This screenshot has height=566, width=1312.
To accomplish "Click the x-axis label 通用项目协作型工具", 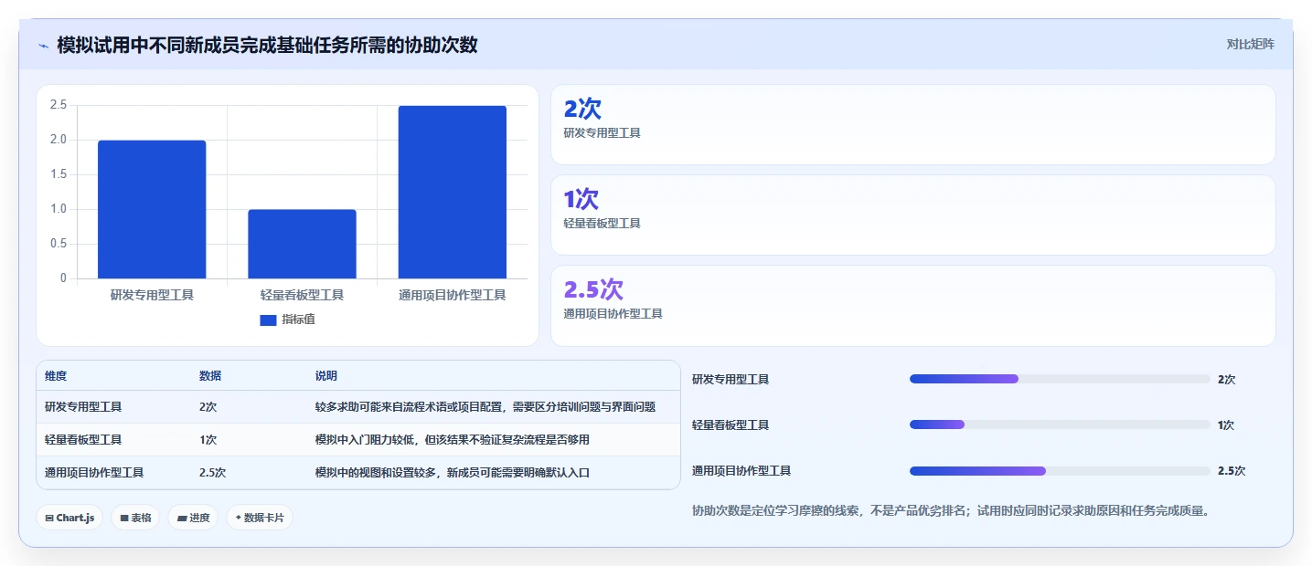I will click(x=452, y=295).
